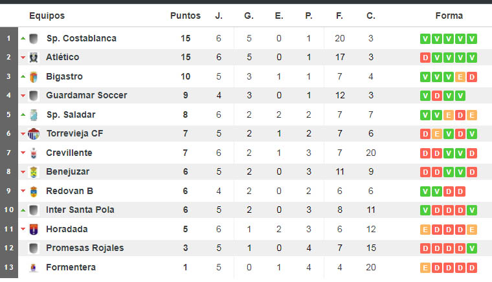Click the Crevillente crest icon

34,153
